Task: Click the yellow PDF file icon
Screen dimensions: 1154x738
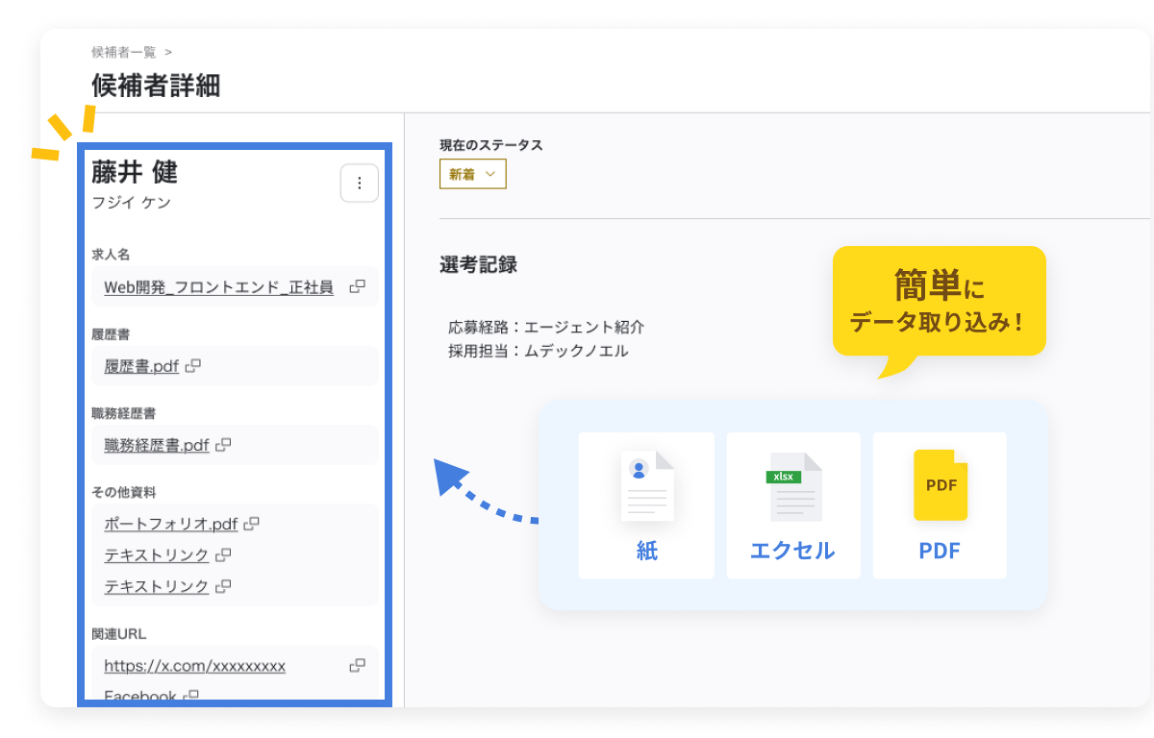Action: (x=940, y=485)
